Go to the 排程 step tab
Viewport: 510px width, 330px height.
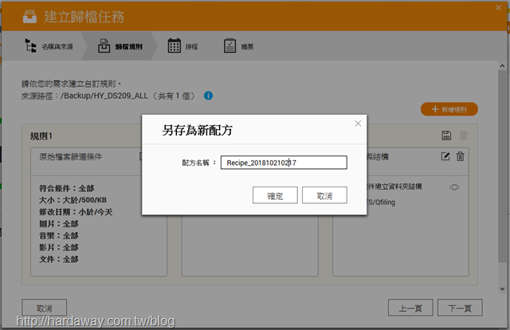coord(182,46)
